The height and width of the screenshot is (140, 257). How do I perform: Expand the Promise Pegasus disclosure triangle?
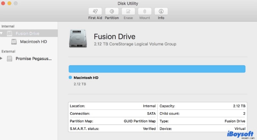[1, 58]
